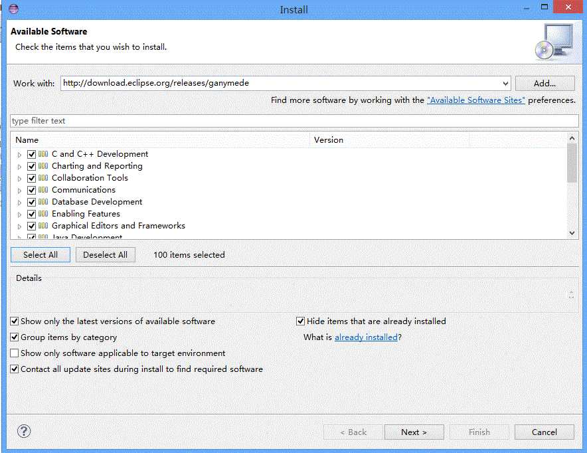Uncheck Collaboration Tools checkbox
The height and width of the screenshot is (453, 587).
coord(31,178)
